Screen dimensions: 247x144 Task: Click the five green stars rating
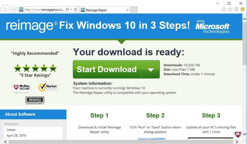pos(35,68)
